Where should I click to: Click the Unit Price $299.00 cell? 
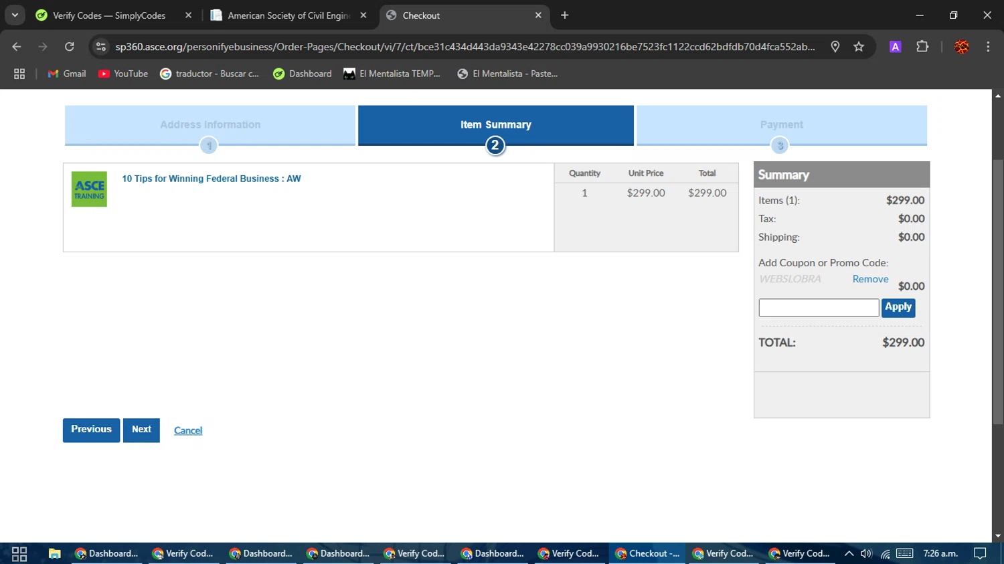(x=646, y=193)
